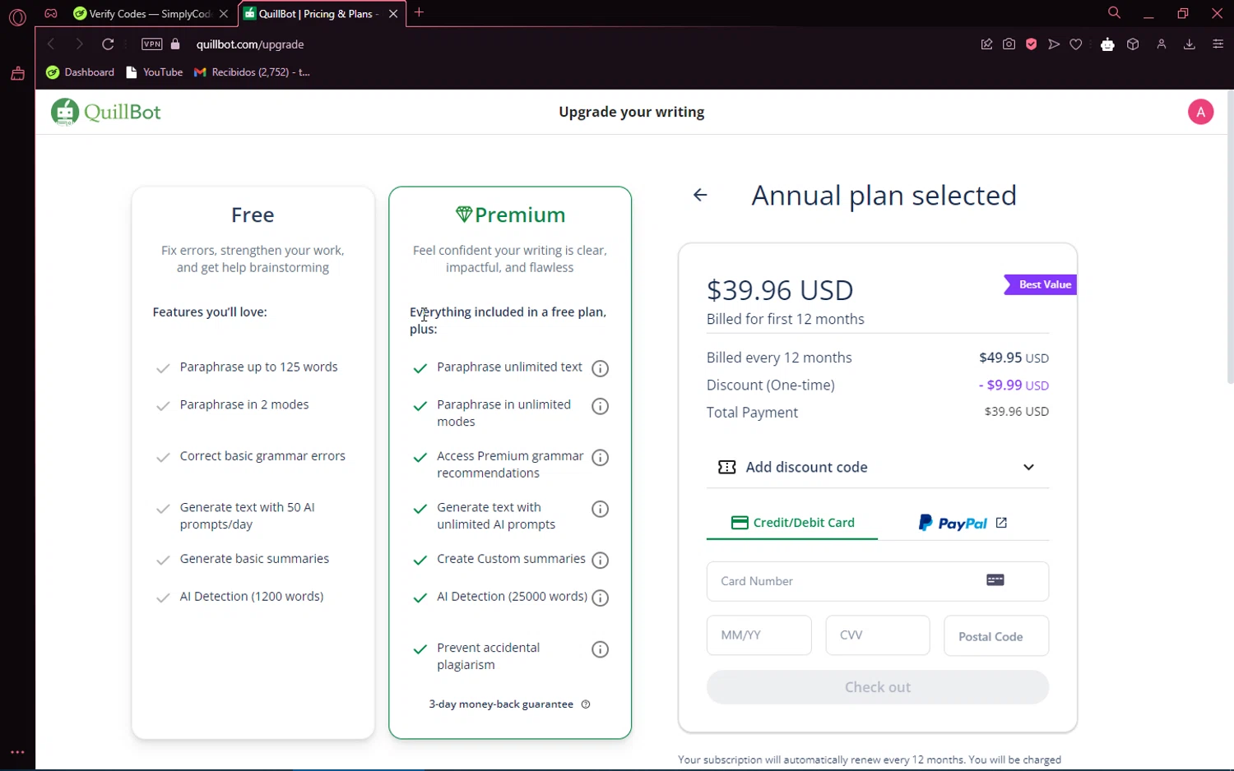1234x771 pixels.
Task: Open the Opera menu icon
Action: click(17, 16)
